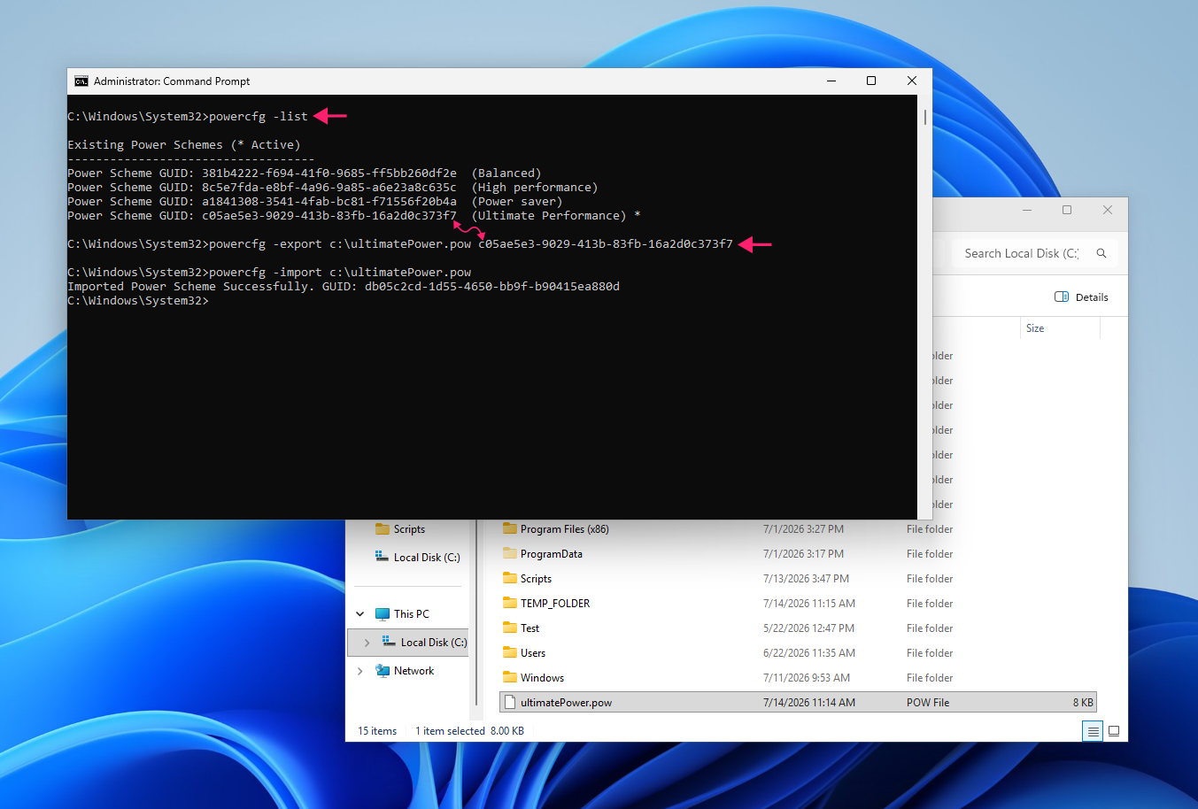The height and width of the screenshot is (809, 1198).
Task: Switch to the large thumbnails view
Action: click(1114, 731)
